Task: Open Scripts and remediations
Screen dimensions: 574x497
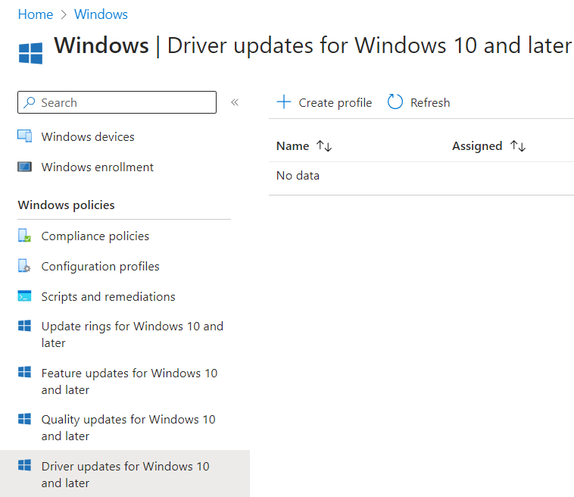Action: pos(108,297)
